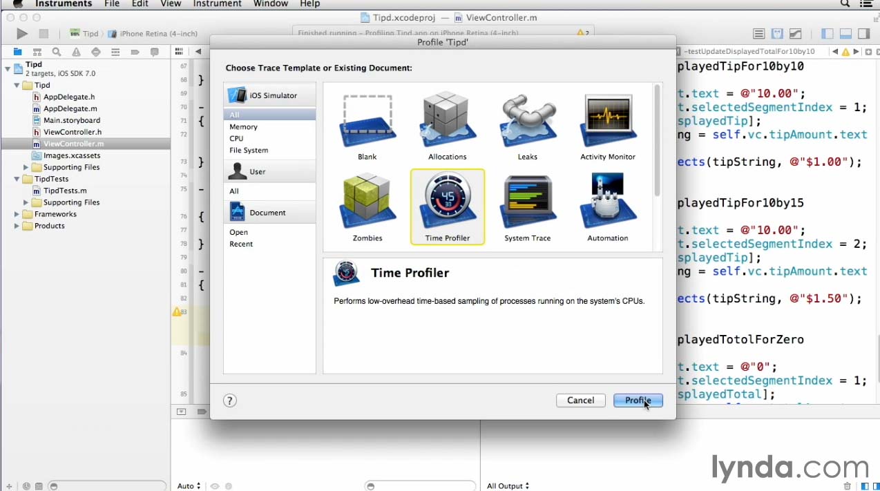Show the Symbol navigator
The width and height of the screenshot is (880, 491).
[37, 52]
